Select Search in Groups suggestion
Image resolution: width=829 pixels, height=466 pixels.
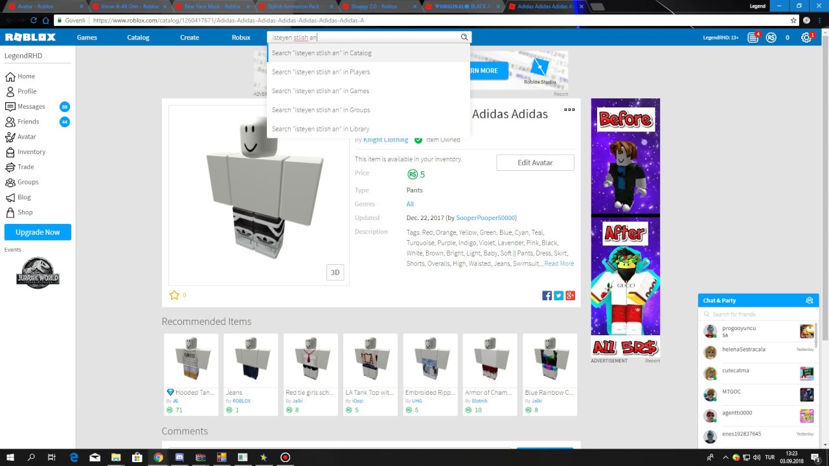point(369,110)
